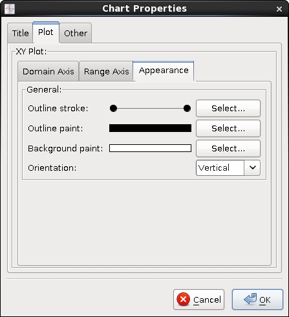
Task: Click the white Background paint swatch
Action: (150, 148)
